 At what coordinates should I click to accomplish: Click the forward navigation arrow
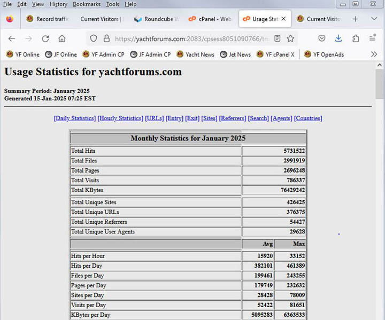tap(28, 38)
